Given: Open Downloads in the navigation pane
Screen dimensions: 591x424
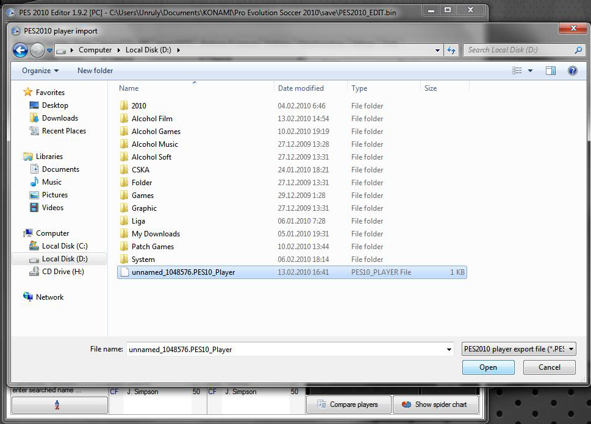Looking at the screenshot, I should coord(60,118).
